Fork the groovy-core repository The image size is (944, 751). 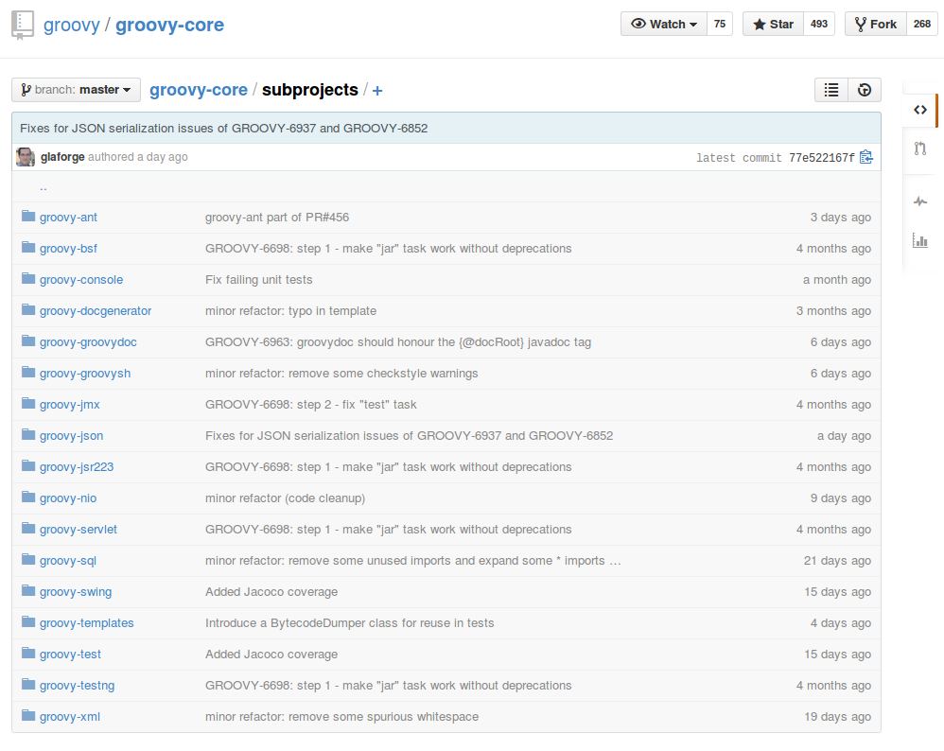click(x=875, y=24)
